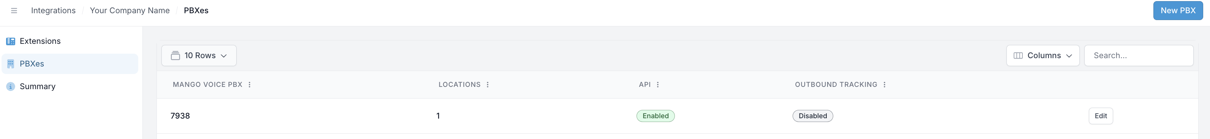Open Your Company Name breadcrumb
Viewport: 1210px width, 139px height.
[130, 10]
